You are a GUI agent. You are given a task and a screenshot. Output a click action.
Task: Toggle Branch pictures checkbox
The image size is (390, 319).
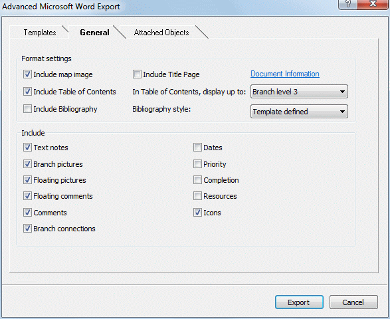point(27,164)
